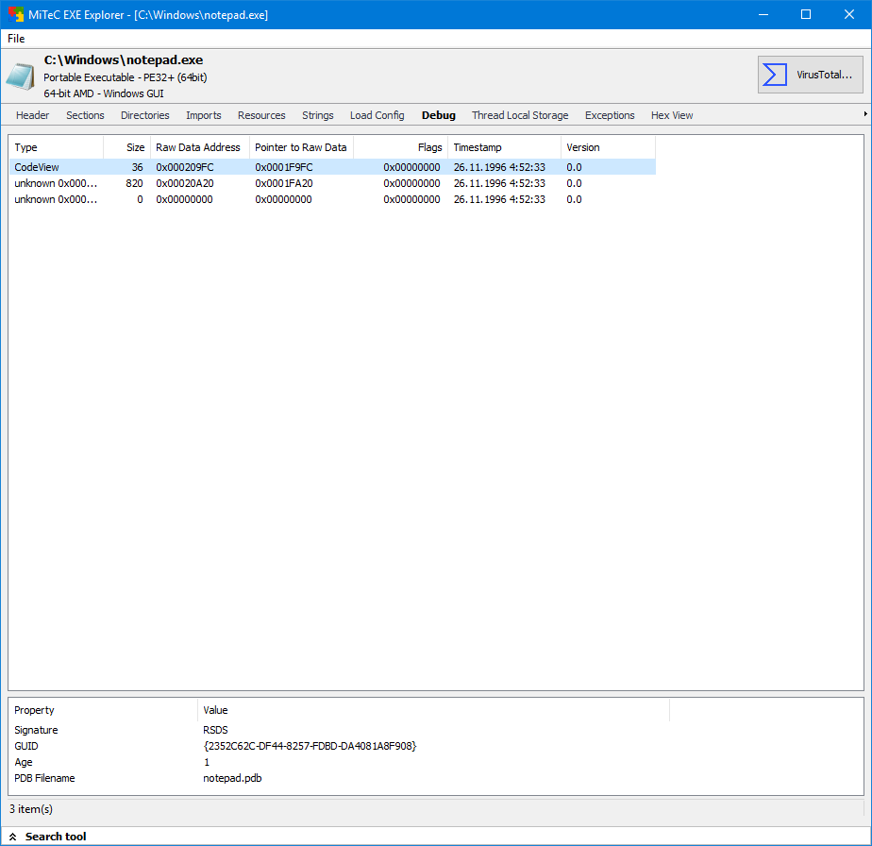Image resolution: width=872 pixels, height=846 pixels.
Task: Click the Timestamp column header
Action: pyautogui.click(x=504, y=147)
